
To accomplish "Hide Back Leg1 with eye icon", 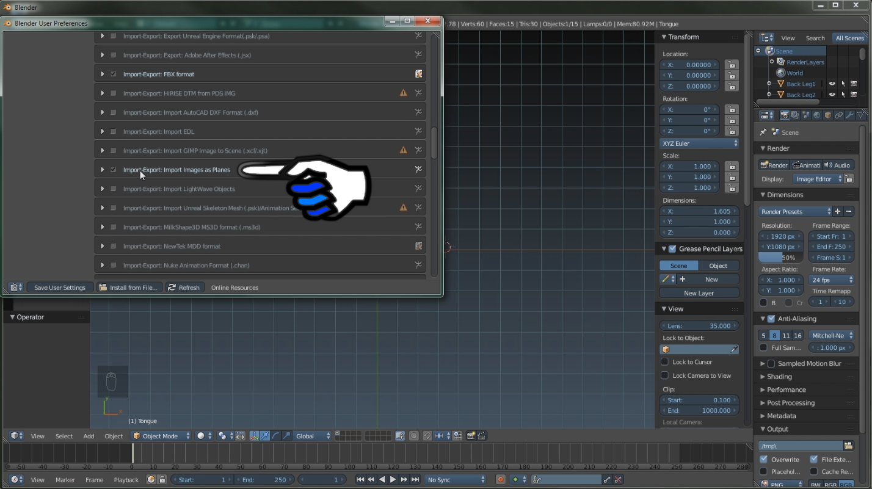I will point(832,84).
